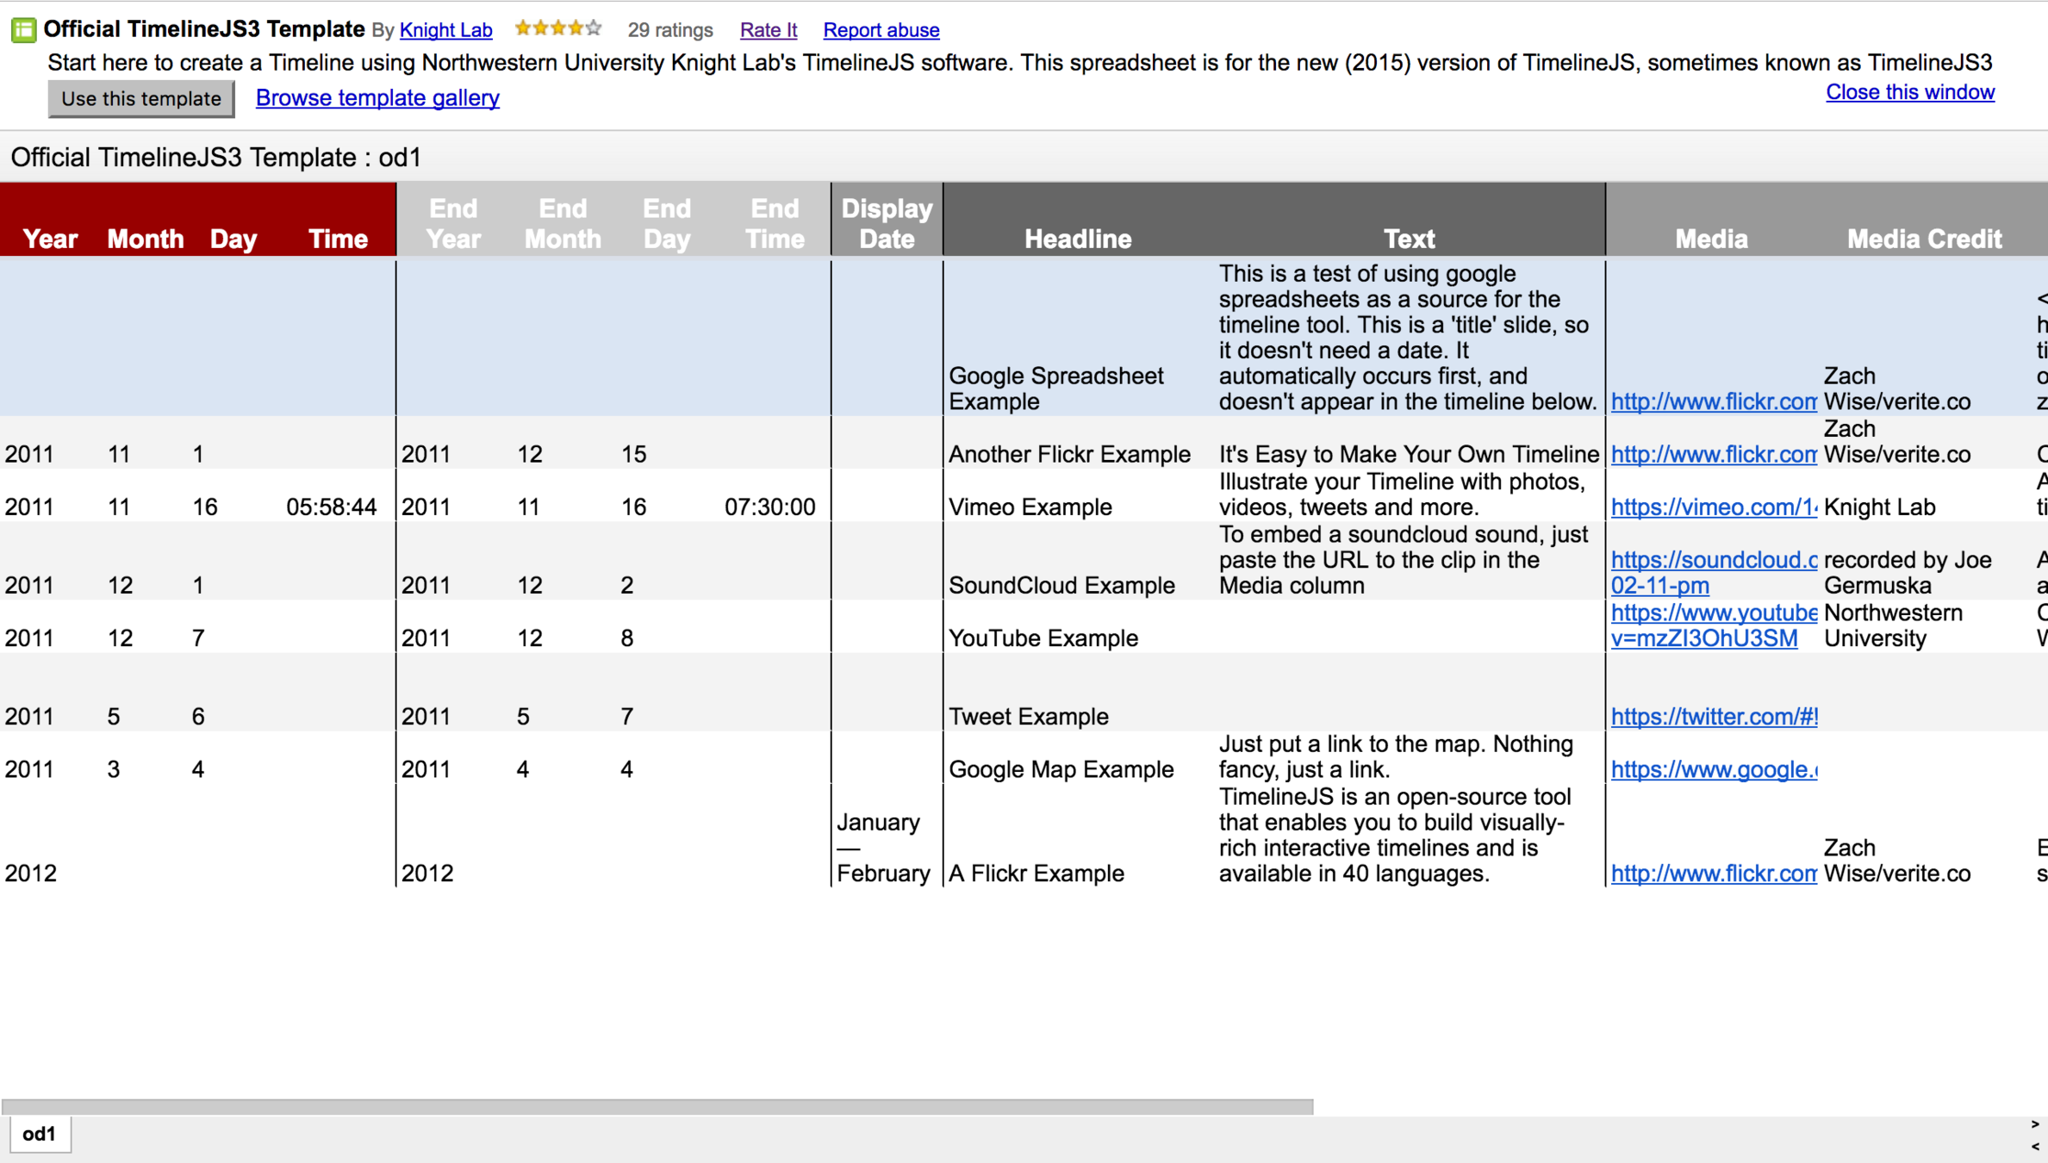Screen dimensions: 2048x1163
Task: Select the Vimeo Example headline cell
Action: pyautogui.click(x=1030, y=507)
